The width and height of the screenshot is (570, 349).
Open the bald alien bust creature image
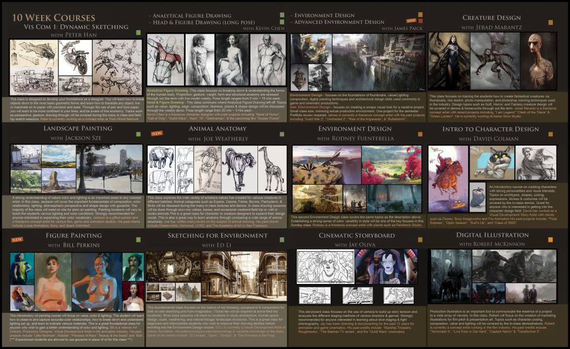click(x=539, y=61)
